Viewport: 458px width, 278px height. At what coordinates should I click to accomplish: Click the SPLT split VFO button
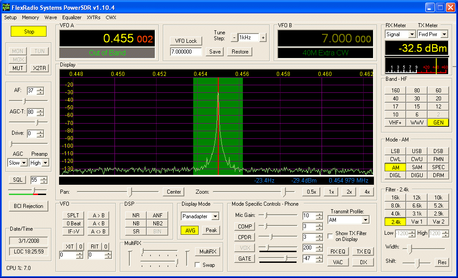[73, 216]
